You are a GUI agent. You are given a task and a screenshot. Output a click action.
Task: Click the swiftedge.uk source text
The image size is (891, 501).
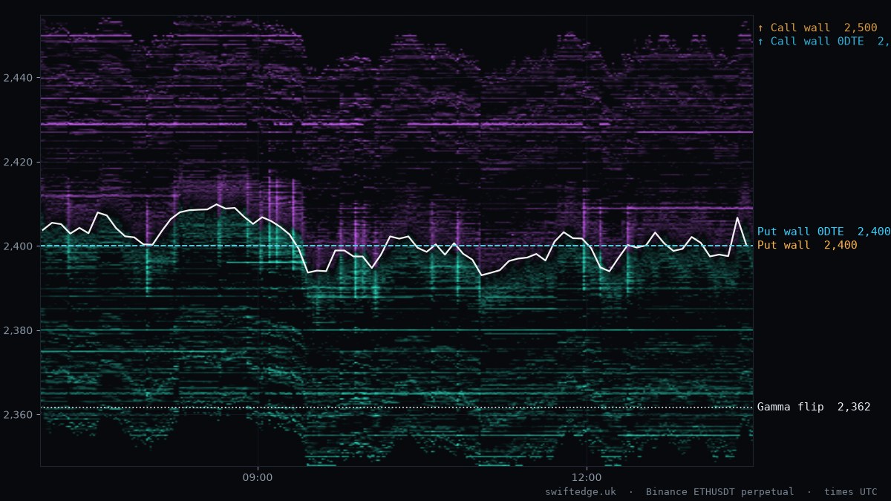click(x=581, y=492)
